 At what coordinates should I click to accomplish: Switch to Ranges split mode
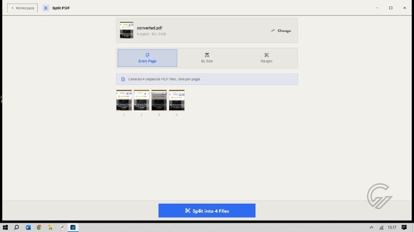tap(266, 58)
